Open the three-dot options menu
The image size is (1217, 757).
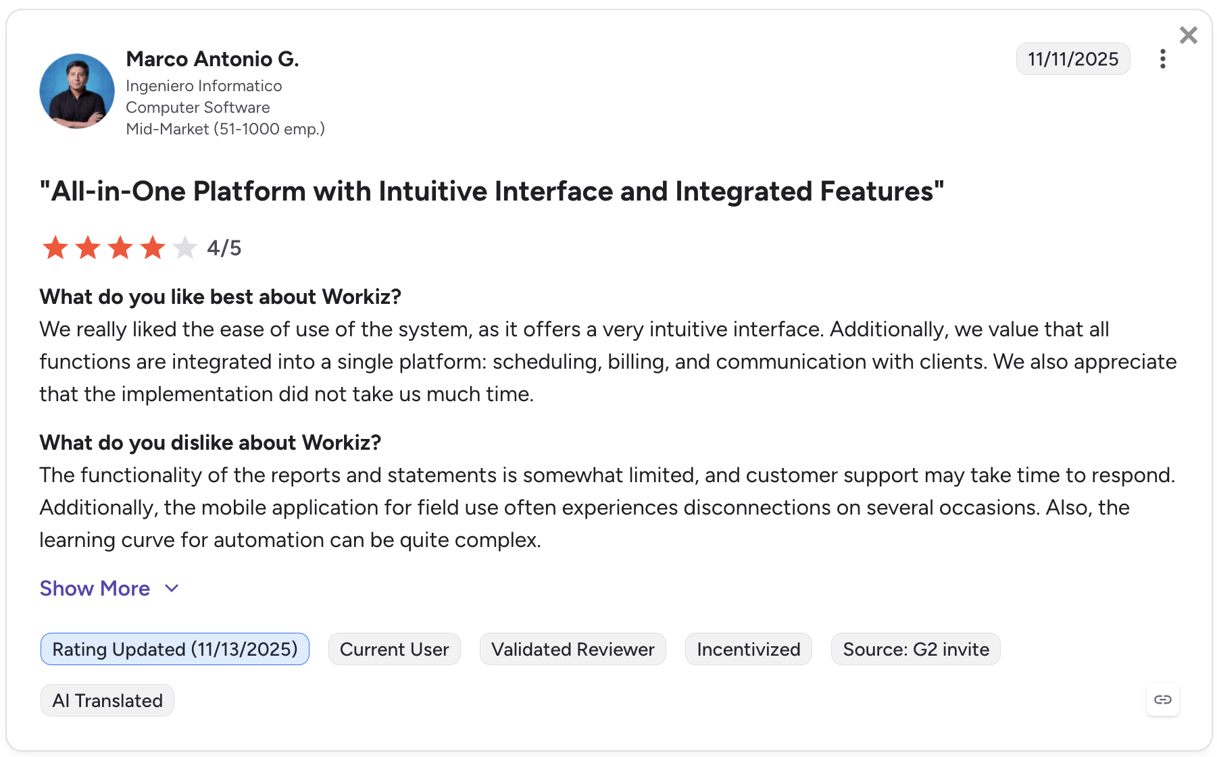point(1162,59)
